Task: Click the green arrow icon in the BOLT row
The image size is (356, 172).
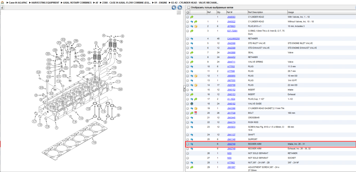Action: click(192, 113)
